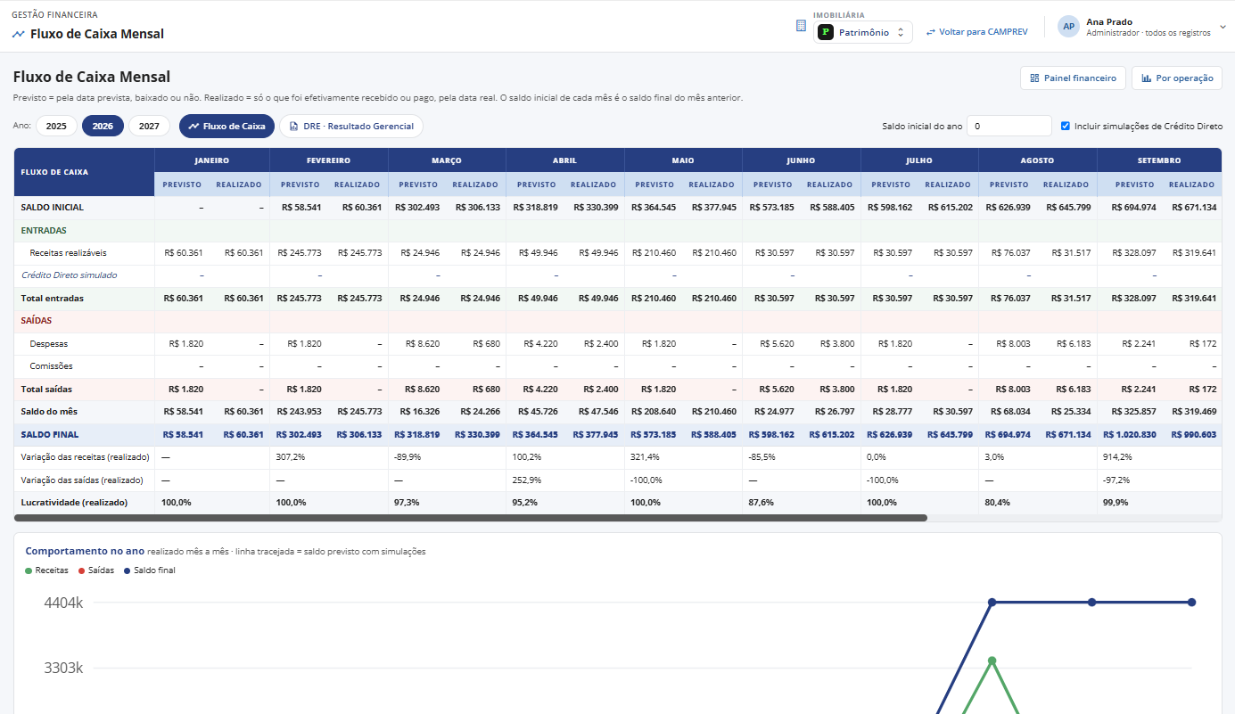Select the Fluxo de Caixa tab
Image resolution: width=1235 pixels, height=714 pixels.
click(x=226, y=127)
